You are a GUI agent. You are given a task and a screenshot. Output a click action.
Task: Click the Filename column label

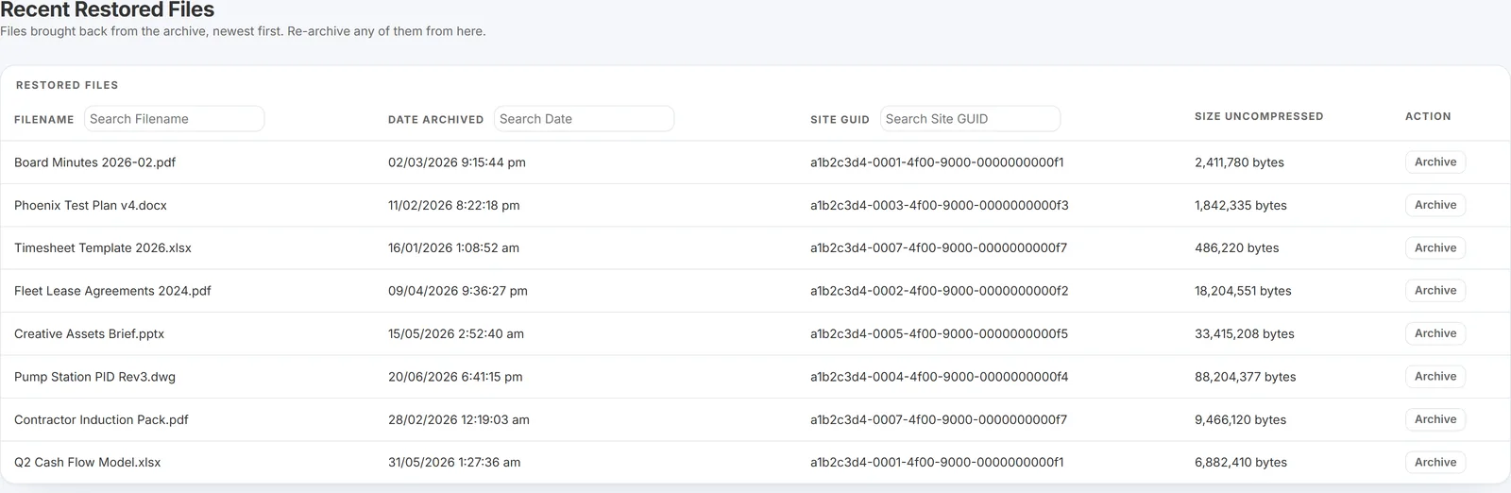(44, 120)
